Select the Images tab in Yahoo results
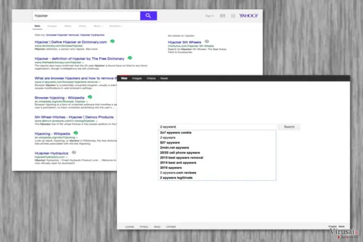Image resolution: width=363 pixels, height=242 pixels. (x=52, y=26)
